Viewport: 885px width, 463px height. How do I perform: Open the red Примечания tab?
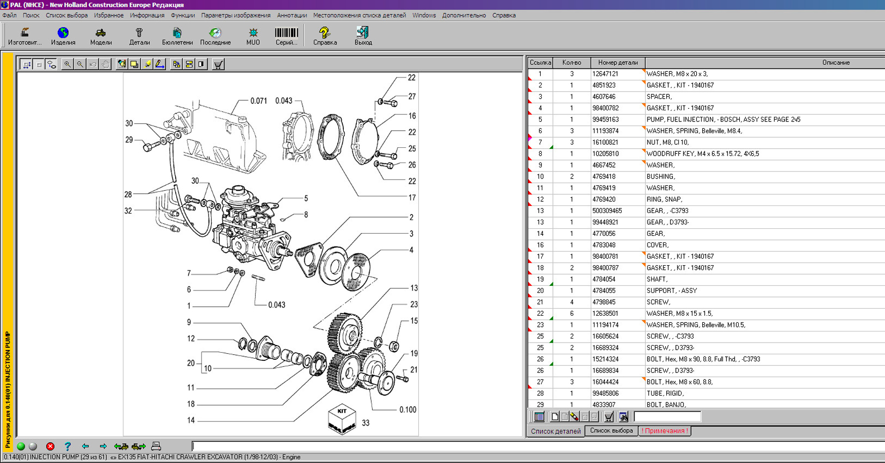tap(665, 431)
